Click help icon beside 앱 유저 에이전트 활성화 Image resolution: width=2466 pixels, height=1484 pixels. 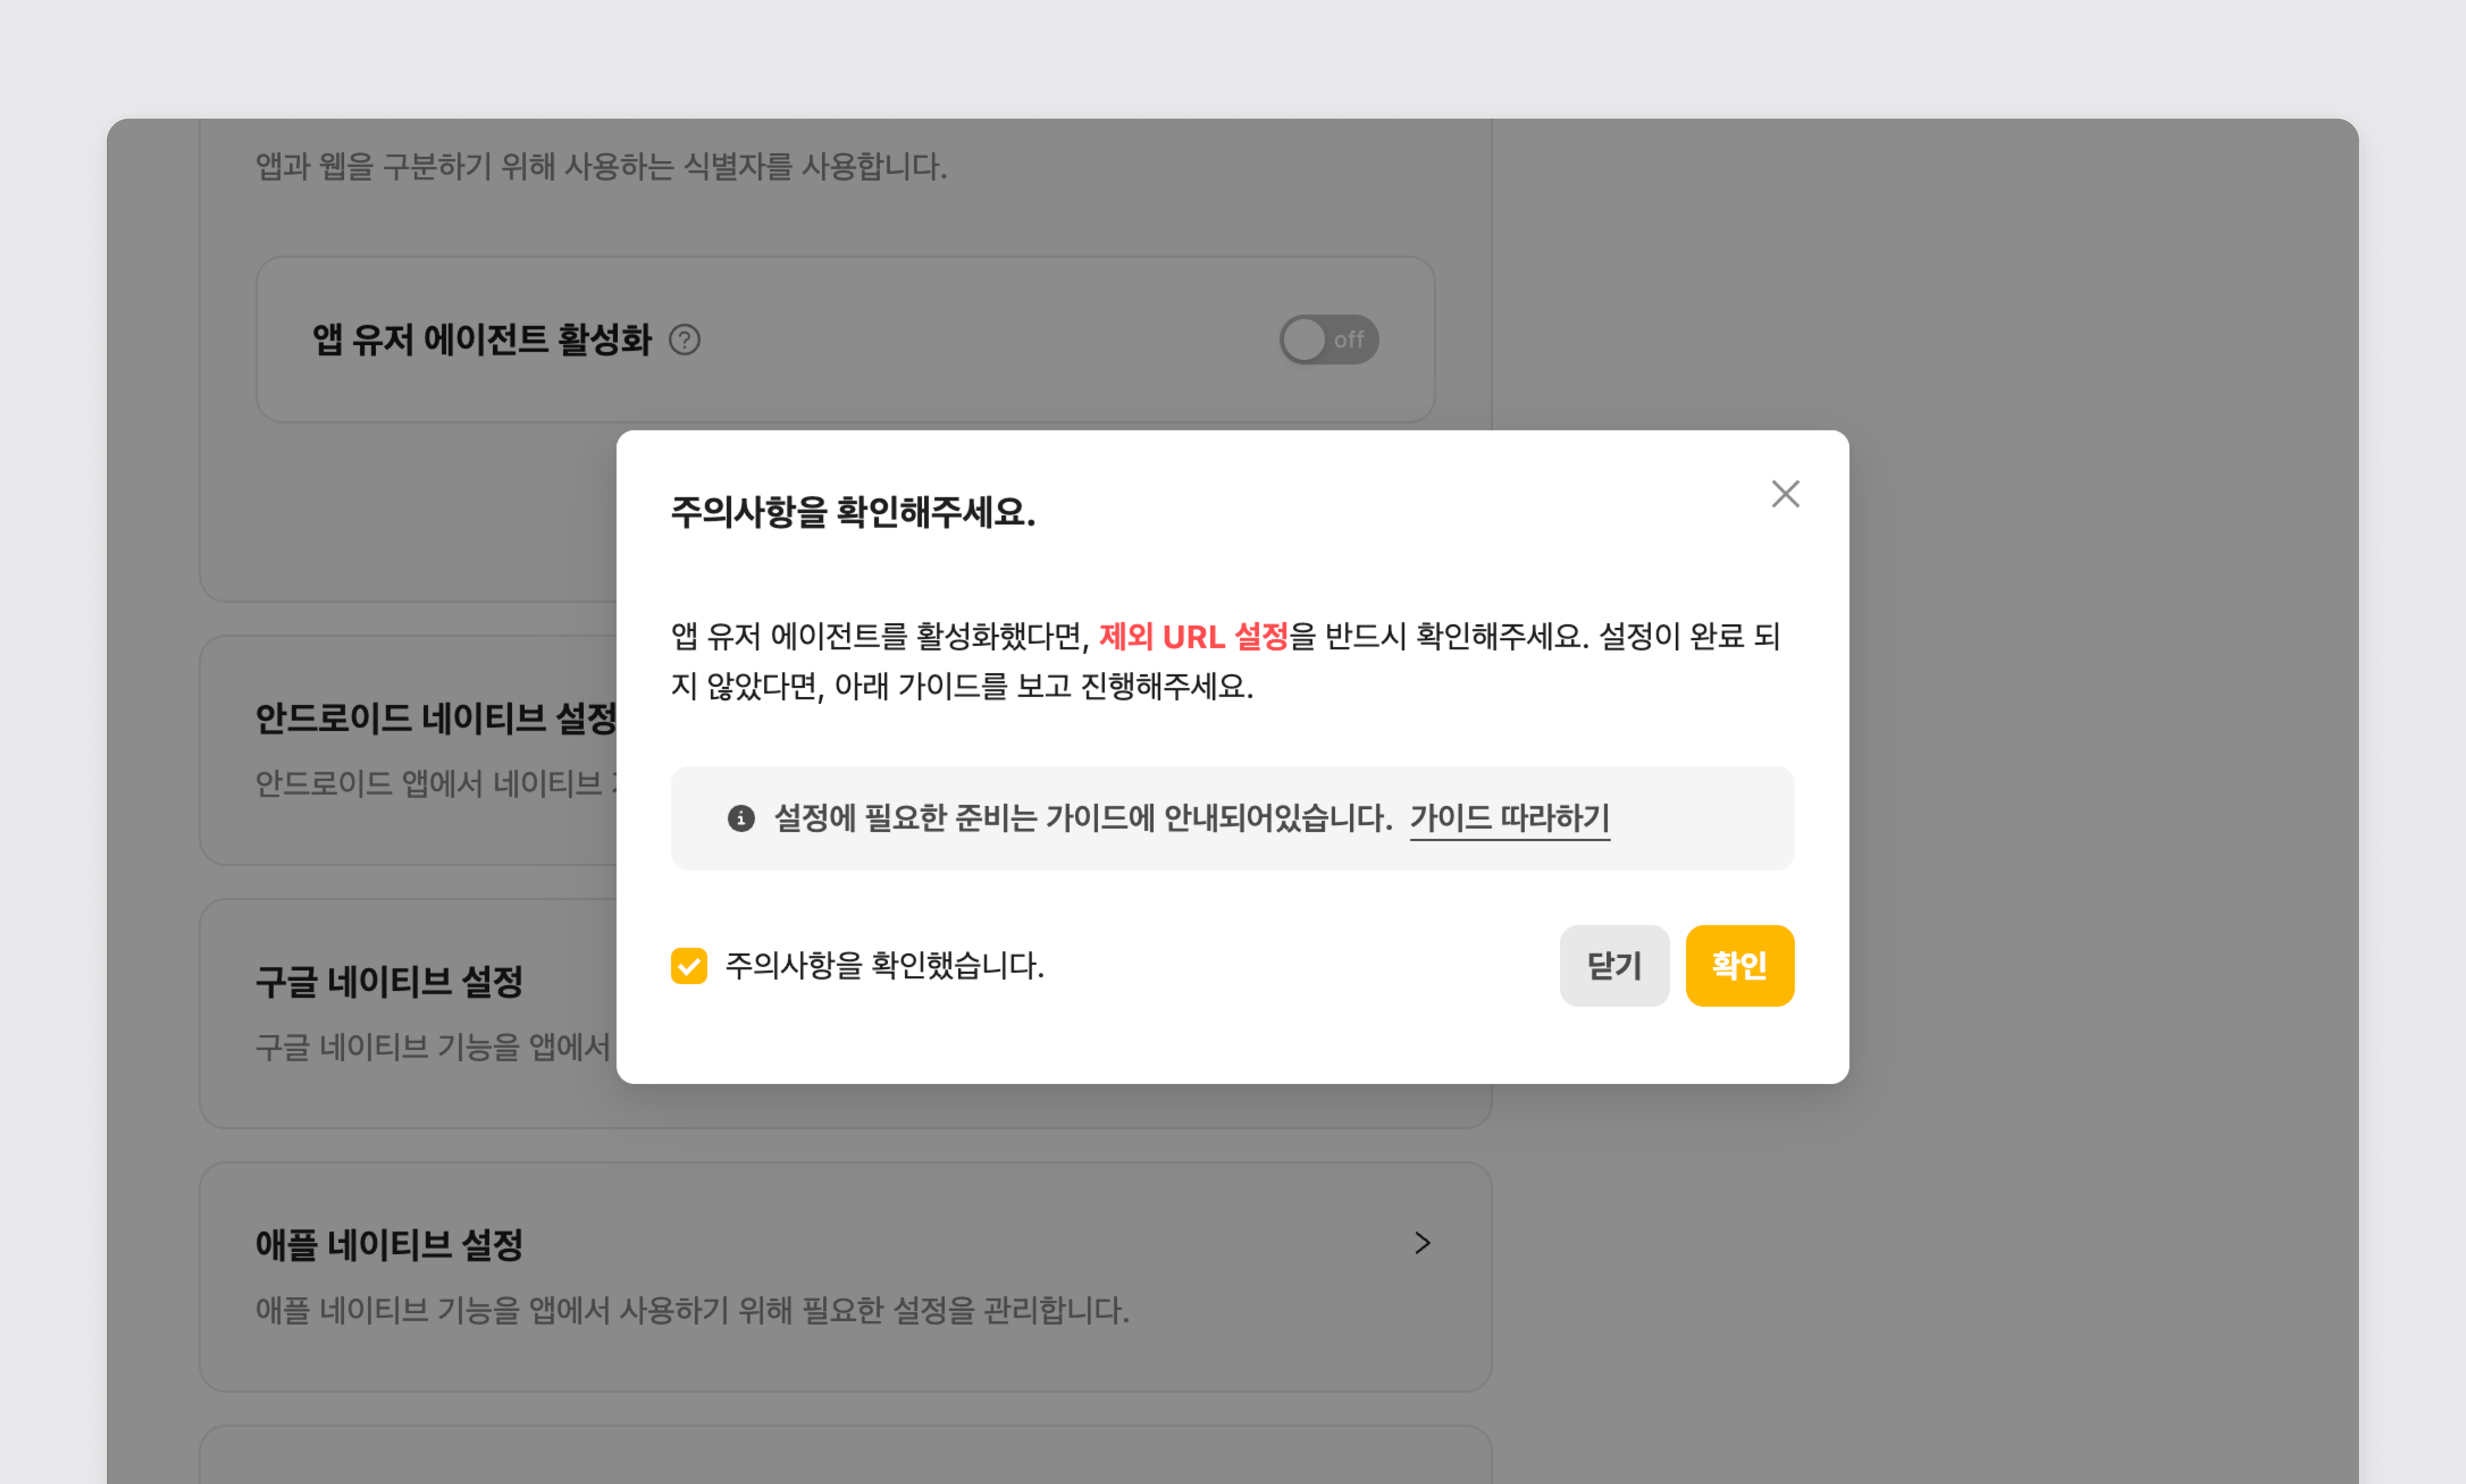click(685, 340)
